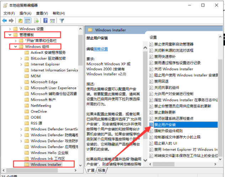This screenshot has height=177, width=225.
Task: Expand the Internet Explorer tree node
Action: point(21,64)
